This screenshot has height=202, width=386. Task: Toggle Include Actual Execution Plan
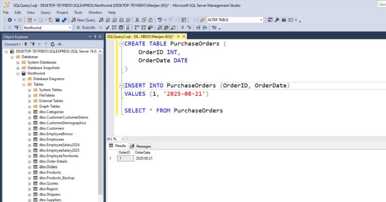[137, 27]
